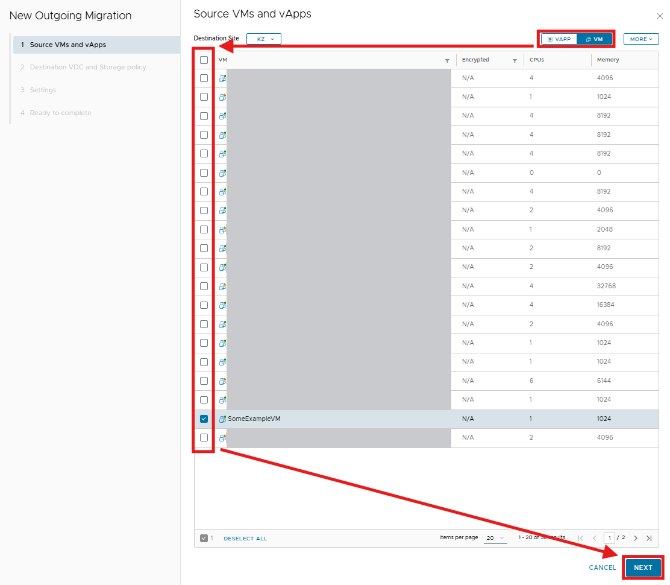Click the 16384 memory cell
The image size is (670, 585).
pos(606,305)
